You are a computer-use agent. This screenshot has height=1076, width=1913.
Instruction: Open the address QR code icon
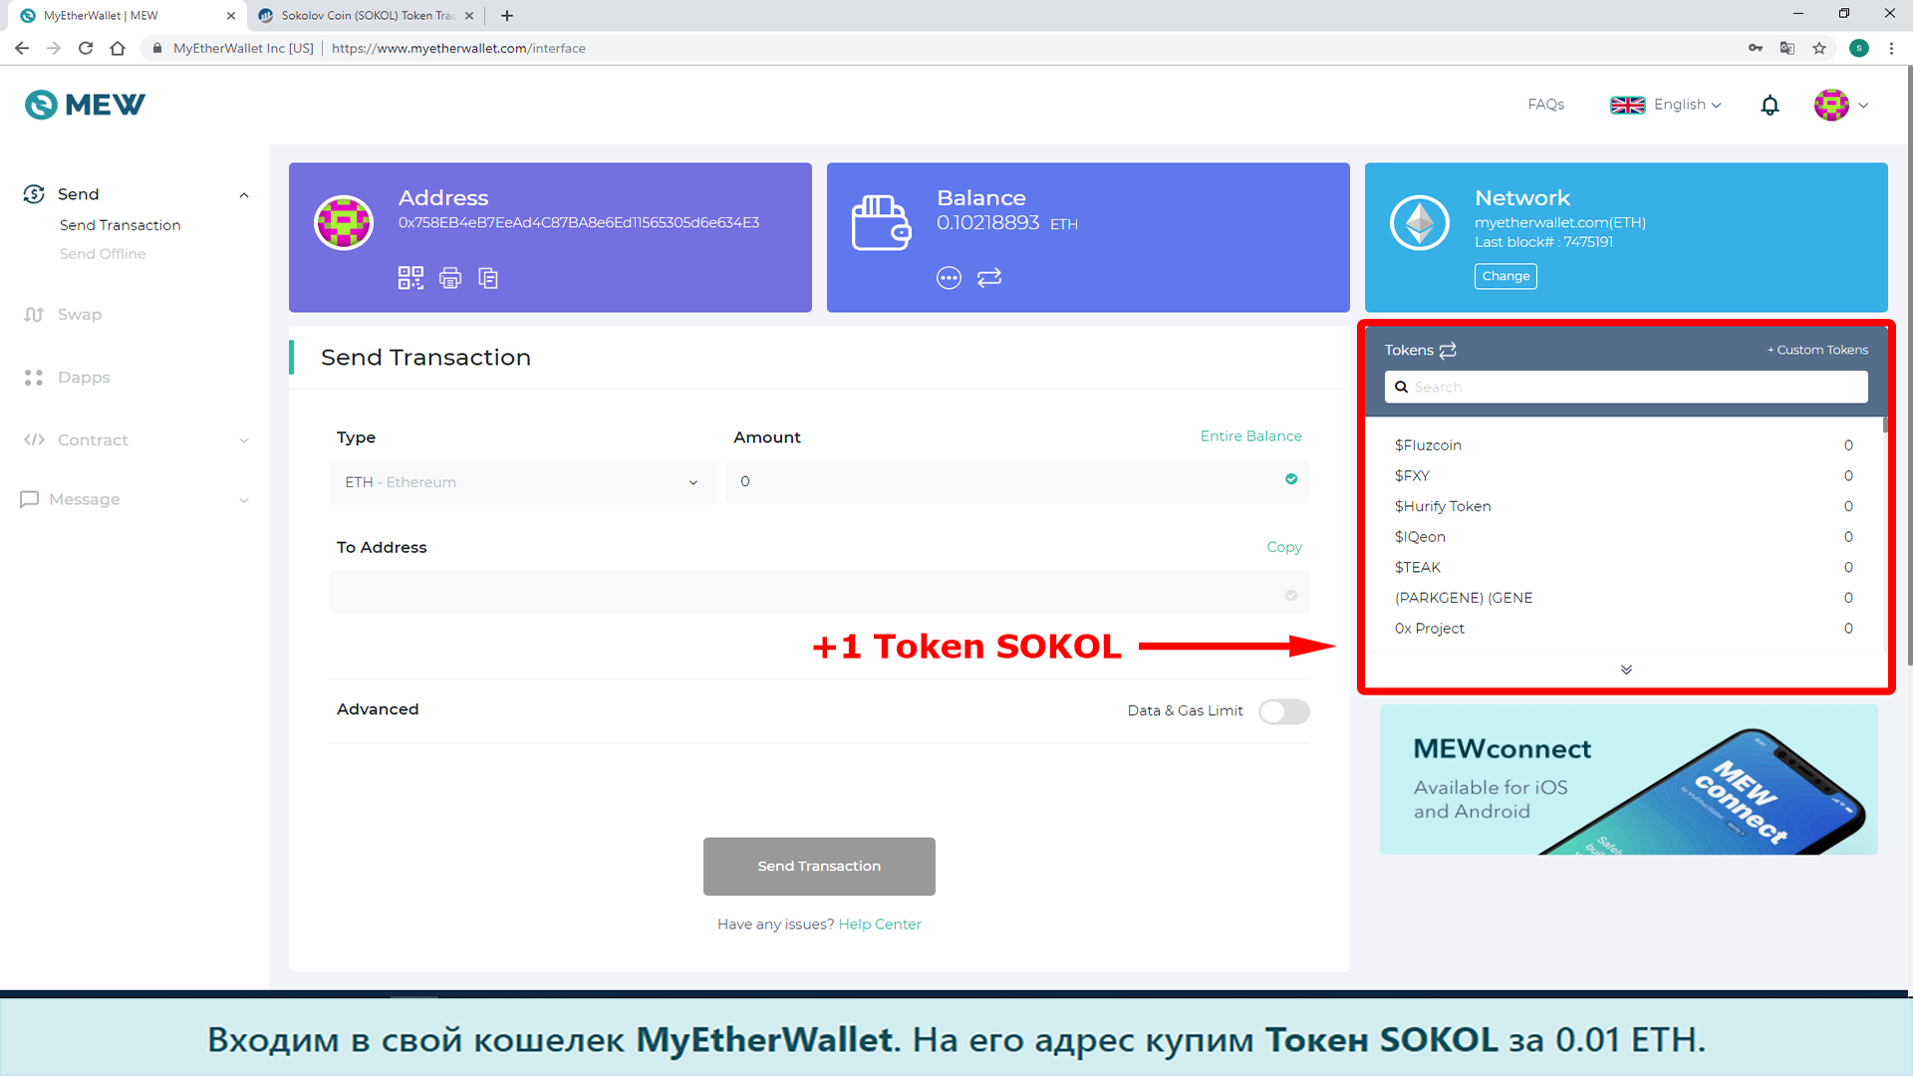click(410, 278)
